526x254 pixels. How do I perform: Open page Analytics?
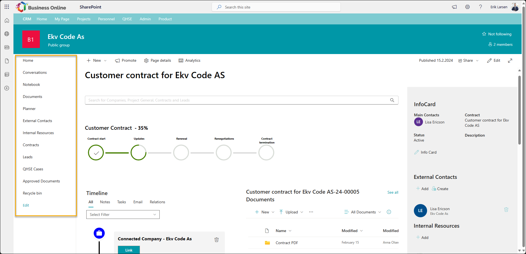(x=189, y=61)
